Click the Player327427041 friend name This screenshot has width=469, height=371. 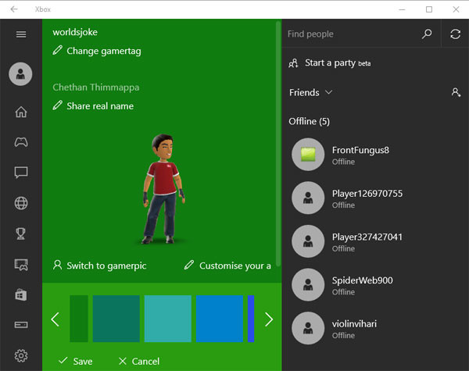(x=367, y=237)
